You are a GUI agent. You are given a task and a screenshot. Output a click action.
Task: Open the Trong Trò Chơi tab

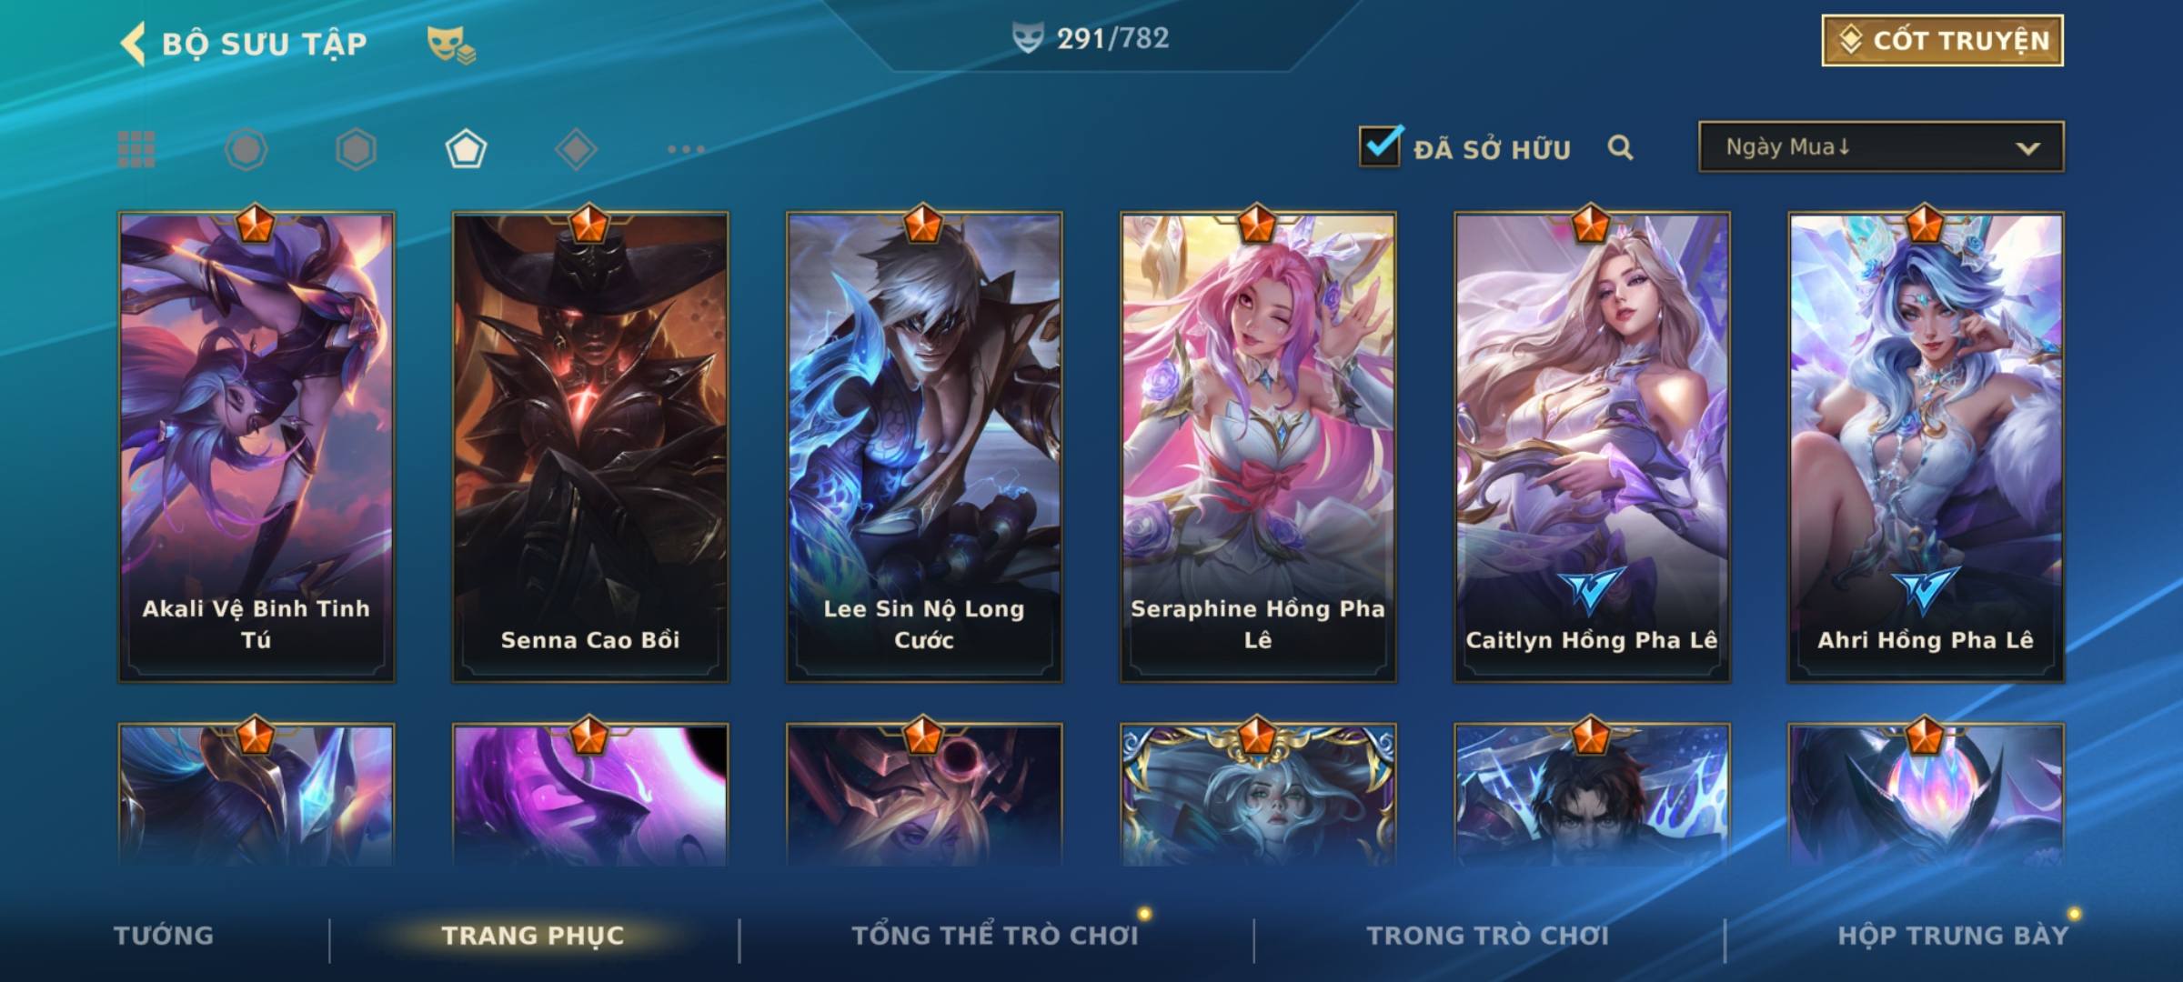(x=1487, y=936)
